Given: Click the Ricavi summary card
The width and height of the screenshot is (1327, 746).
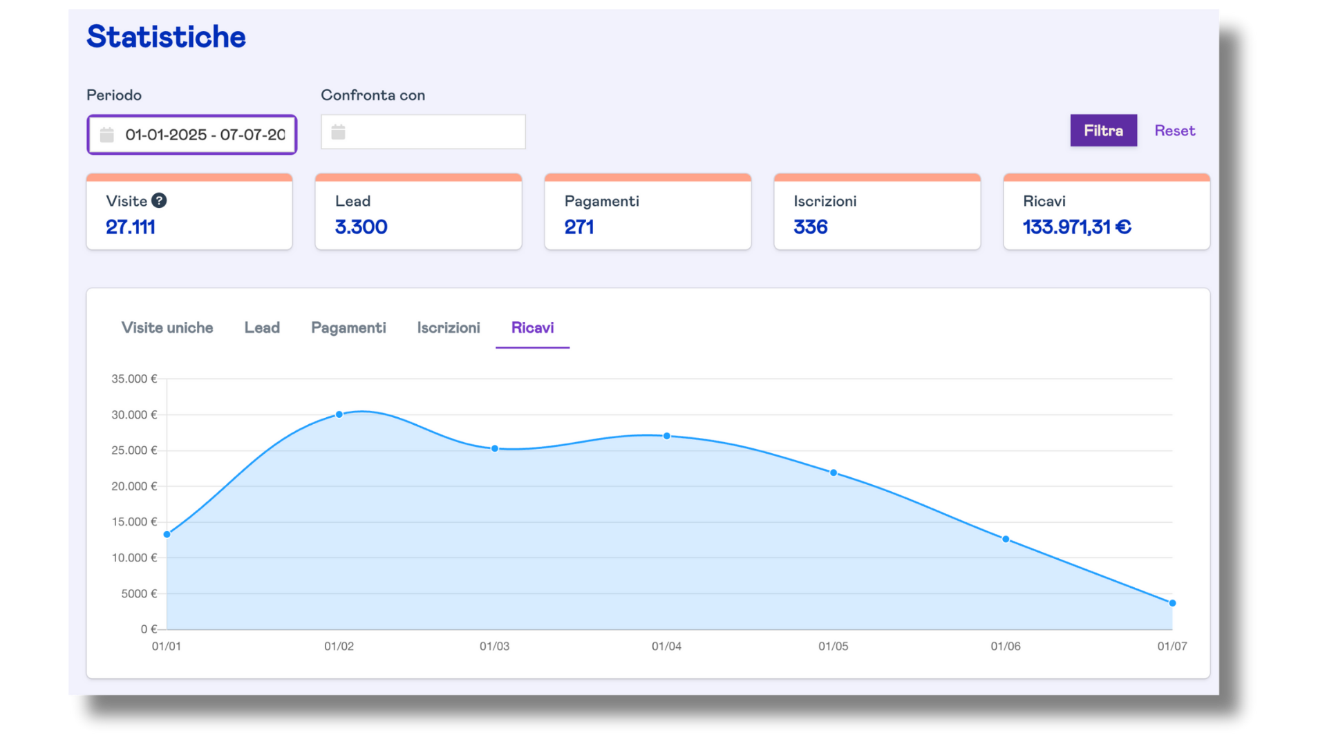Looking at the screenshot, I should tap(1106, 214).
